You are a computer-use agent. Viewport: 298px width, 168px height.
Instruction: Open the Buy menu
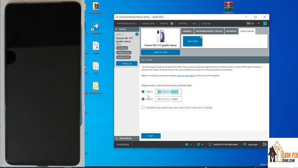coord(195,23)
